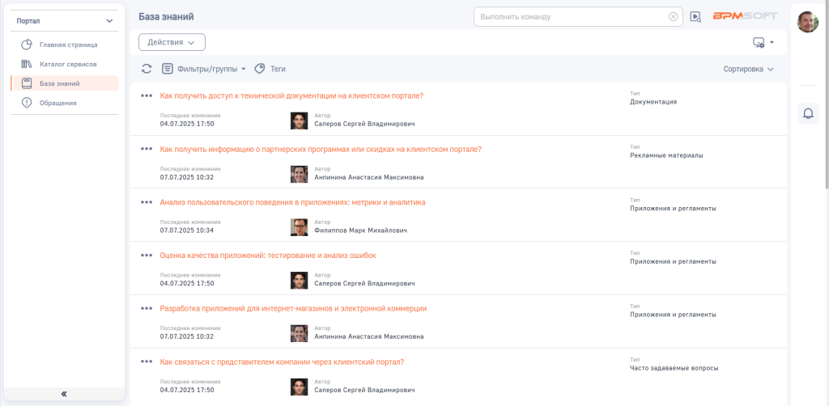Open the Действия dropdown button
Viewport: 829px width, 406px height.
tap(172, 42)
